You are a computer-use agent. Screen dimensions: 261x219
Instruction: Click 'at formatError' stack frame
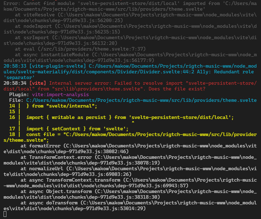tap(41, 146)
